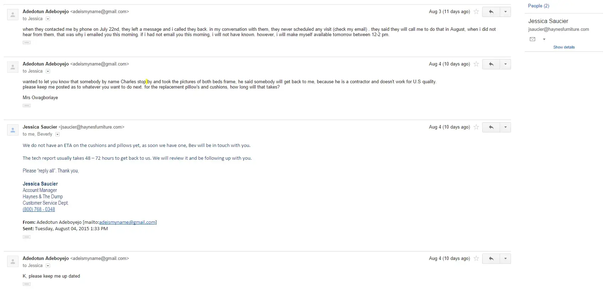The height and width of the screenshot is (295, 604).
Task: Click the (800) 768-0348 phone link
Action: tap(39, 209)
